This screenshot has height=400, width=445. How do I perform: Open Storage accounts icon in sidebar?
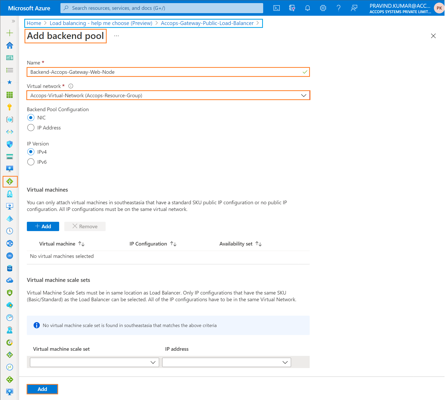click(10, 157)
